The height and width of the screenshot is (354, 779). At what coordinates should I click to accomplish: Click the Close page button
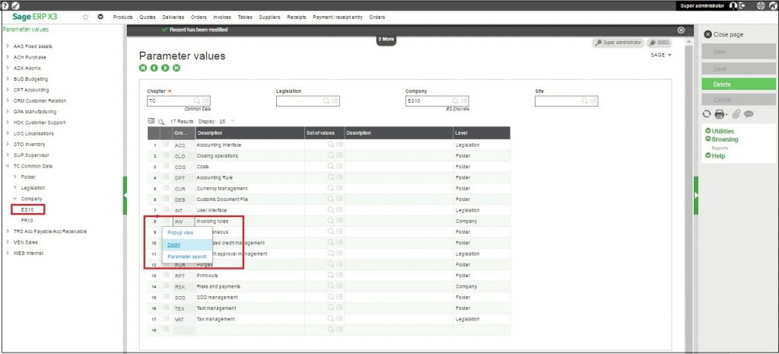click(x=724, y=35)
